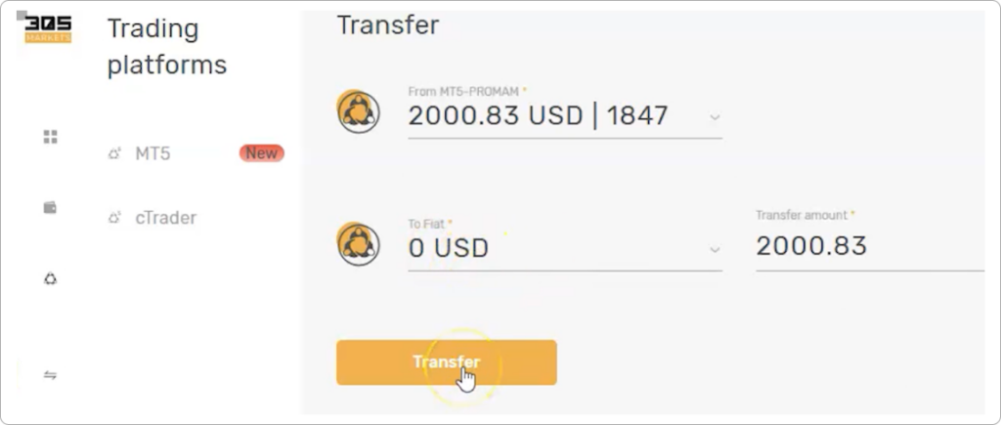Open MT5 in Trading platforms menu
This screenshot has width=1001, height=425.
point(152,153)
